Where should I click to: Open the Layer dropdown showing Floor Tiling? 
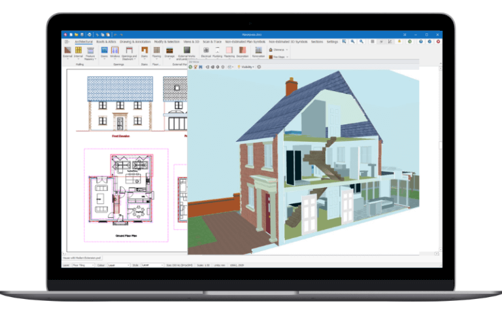[83, 266]
